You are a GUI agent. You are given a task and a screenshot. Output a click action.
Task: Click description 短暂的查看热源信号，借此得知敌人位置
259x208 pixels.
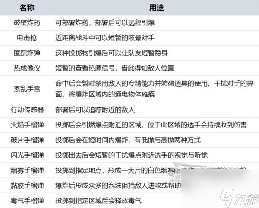pyautogui.click(x=115, y=68)
